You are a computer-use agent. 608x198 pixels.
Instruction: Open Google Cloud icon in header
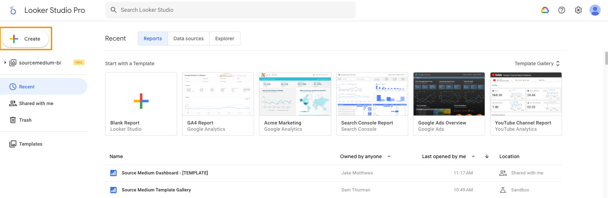[x=545, y=10]
